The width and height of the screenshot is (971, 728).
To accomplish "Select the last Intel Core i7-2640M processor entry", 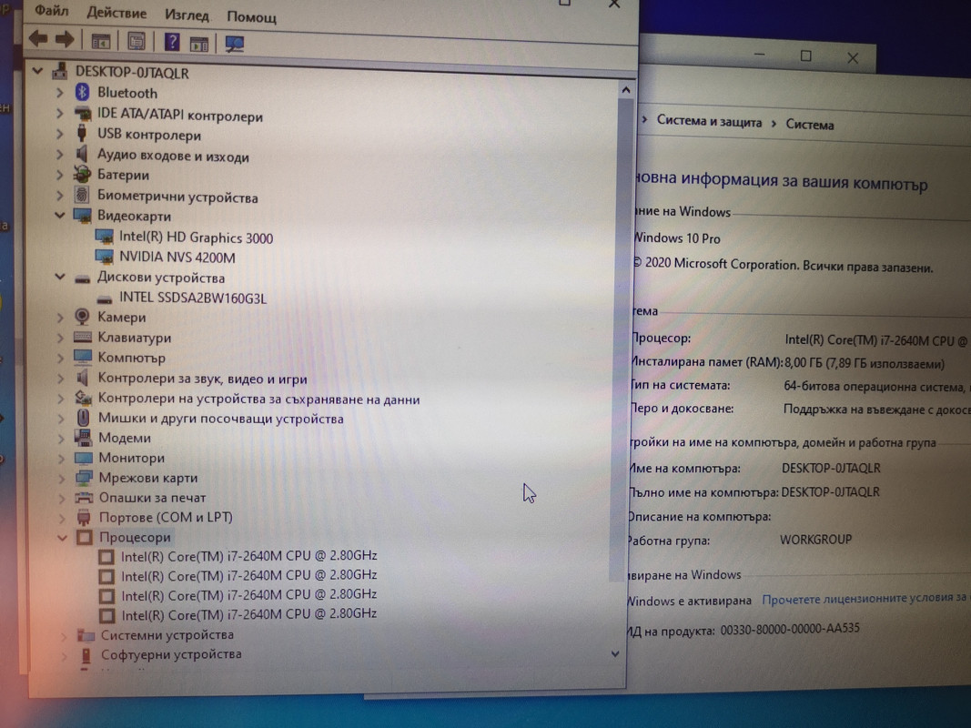I will [x=249, y=614].
